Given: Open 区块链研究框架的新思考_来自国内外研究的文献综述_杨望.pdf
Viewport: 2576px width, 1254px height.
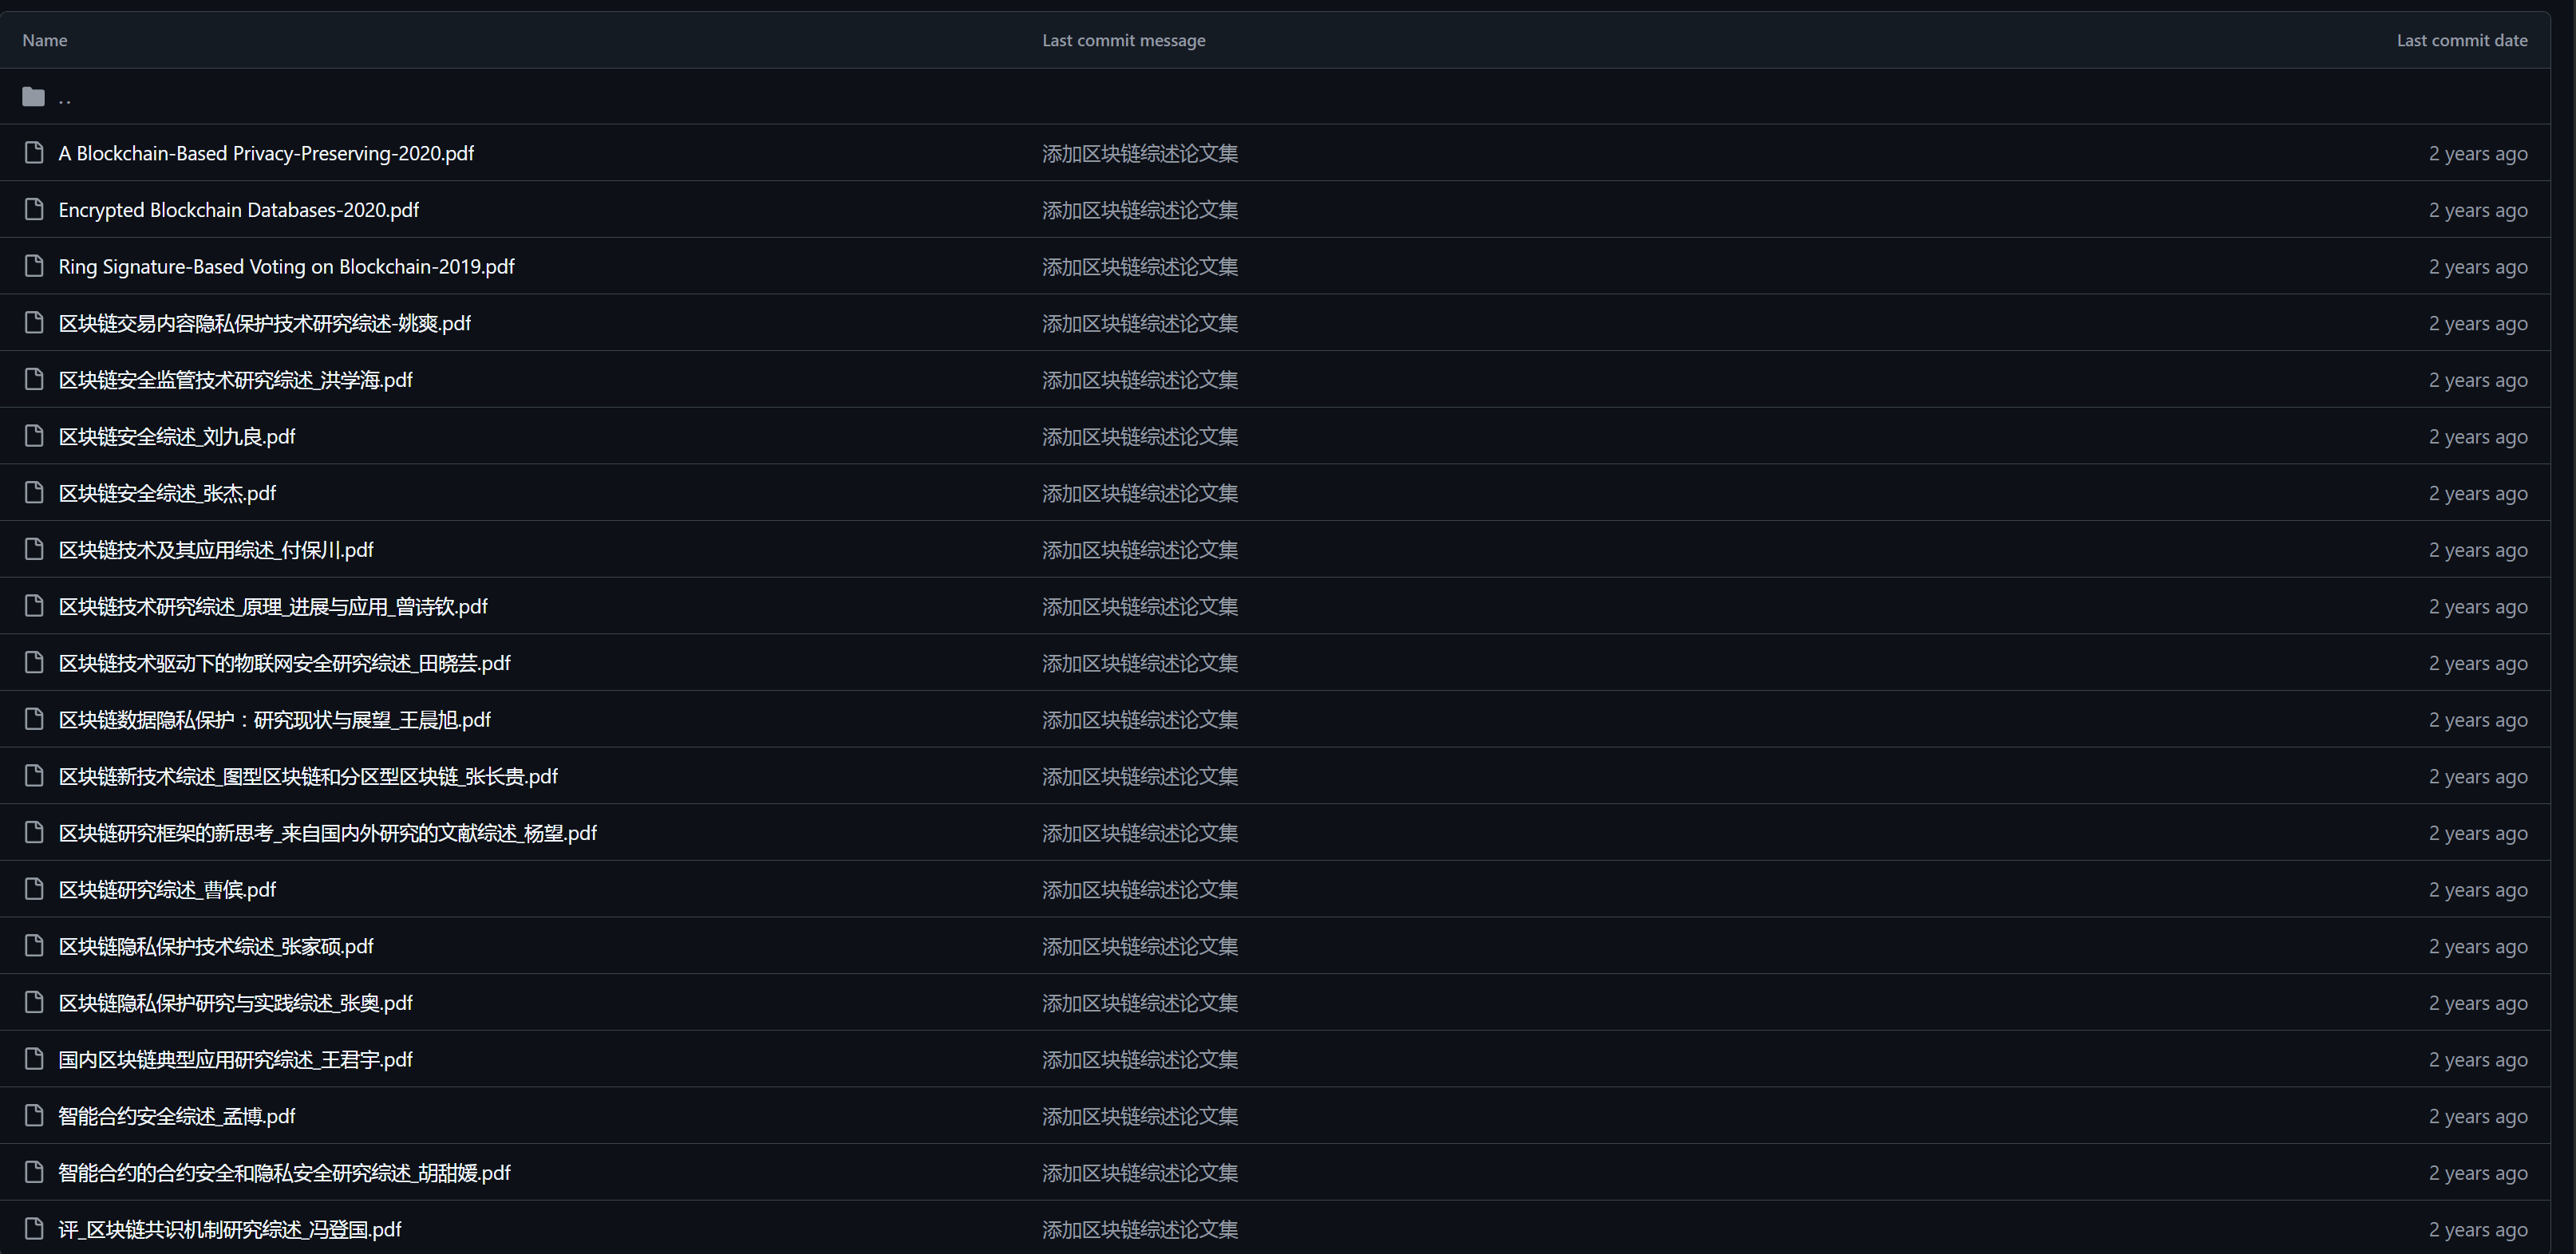Looking at the screenshot, I should pos(327,833).
